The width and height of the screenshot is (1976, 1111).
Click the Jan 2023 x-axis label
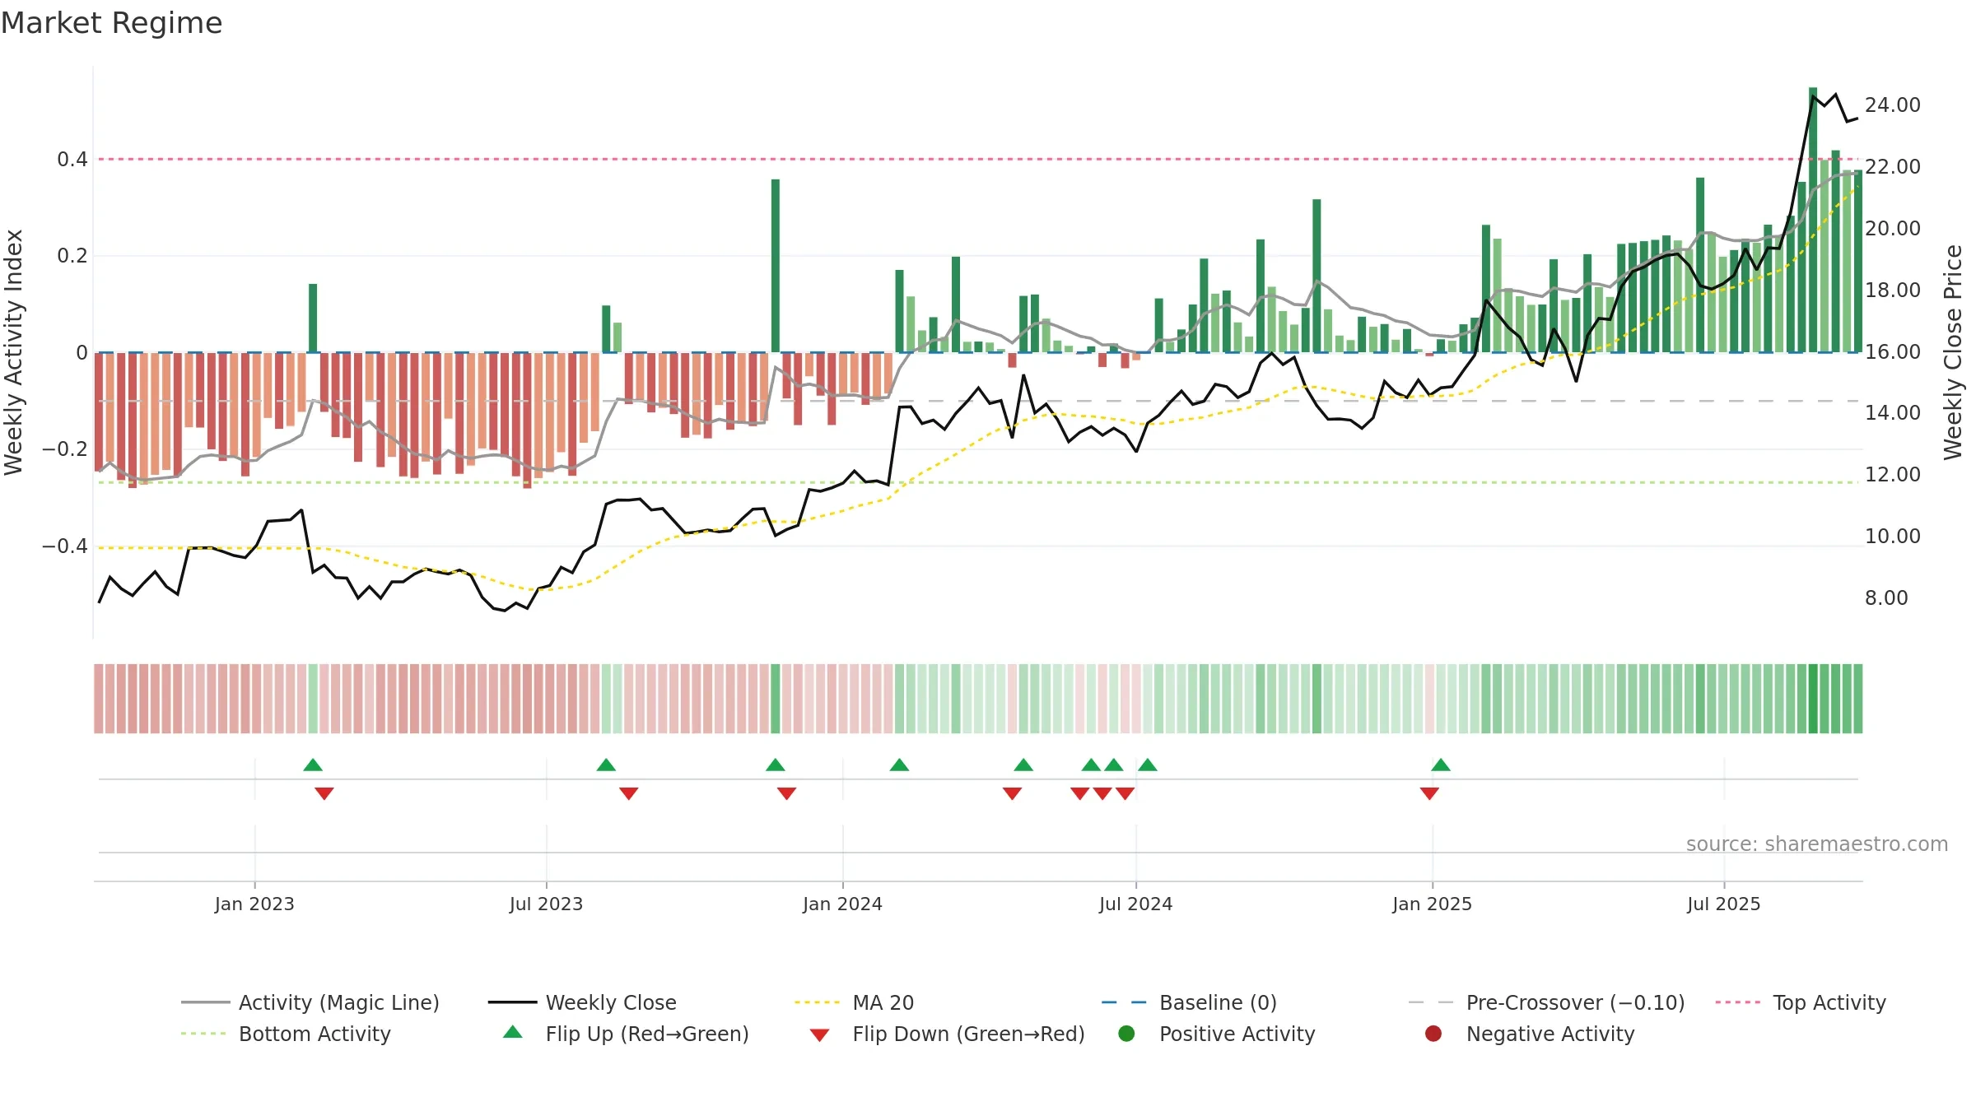[254, 904]
